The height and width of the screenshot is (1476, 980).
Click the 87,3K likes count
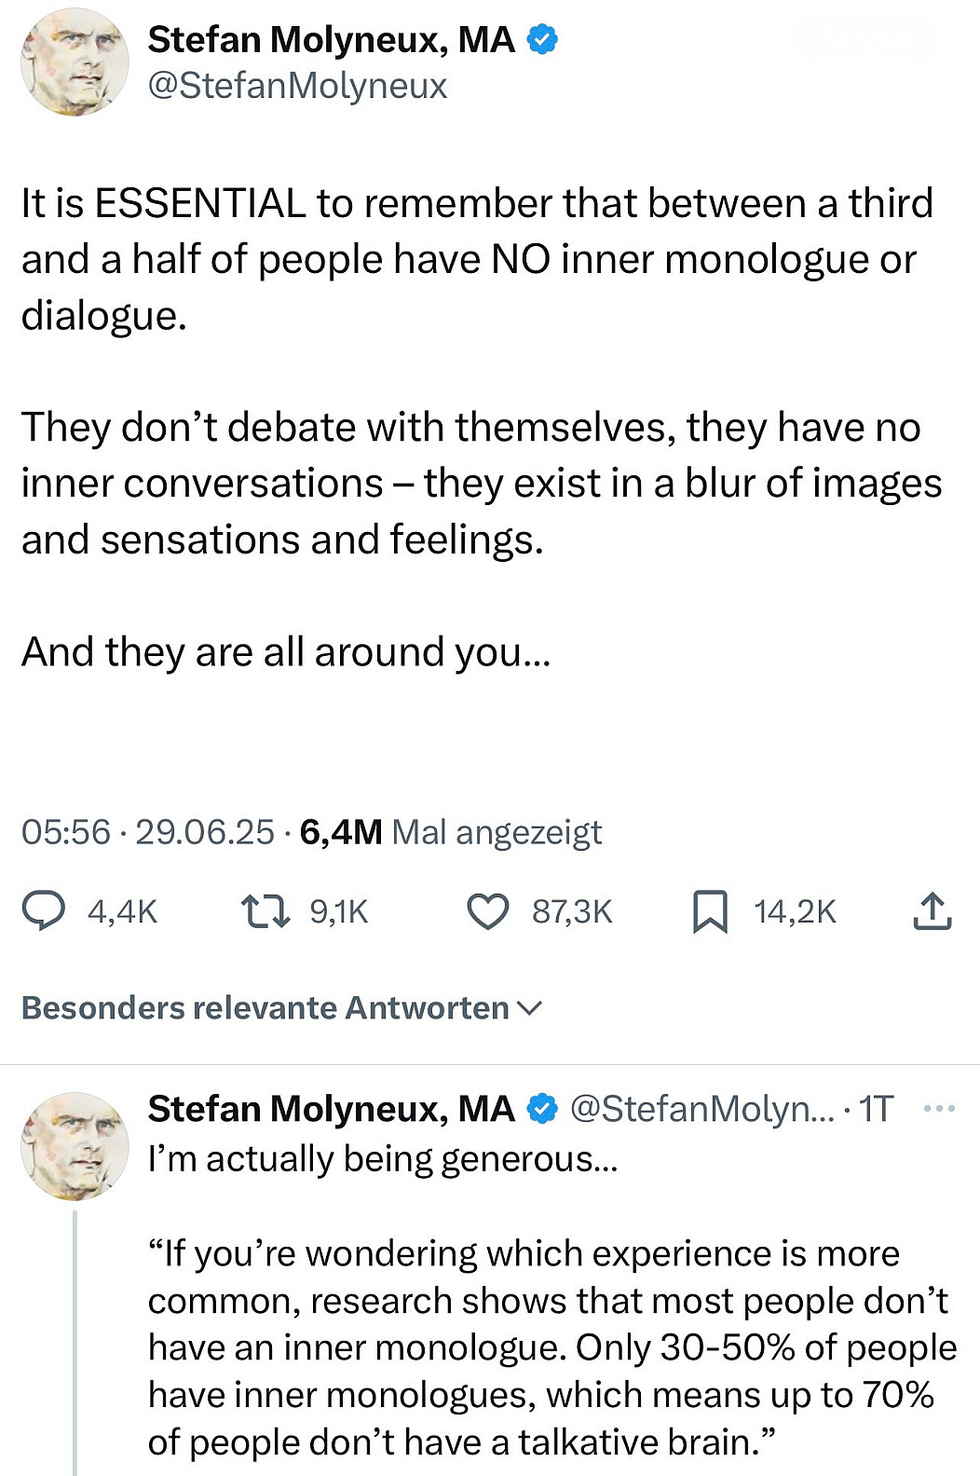click(x=572, y=911)
